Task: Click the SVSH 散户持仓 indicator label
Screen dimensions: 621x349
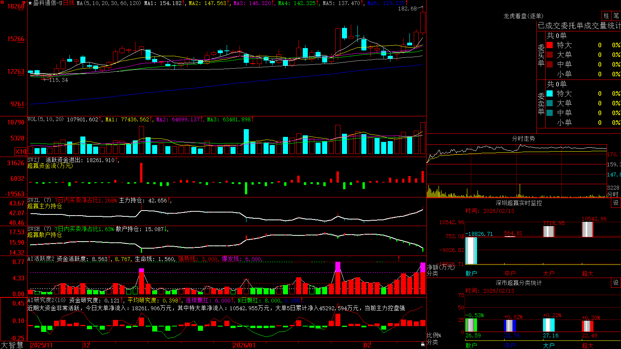Action: coord(39,229)
